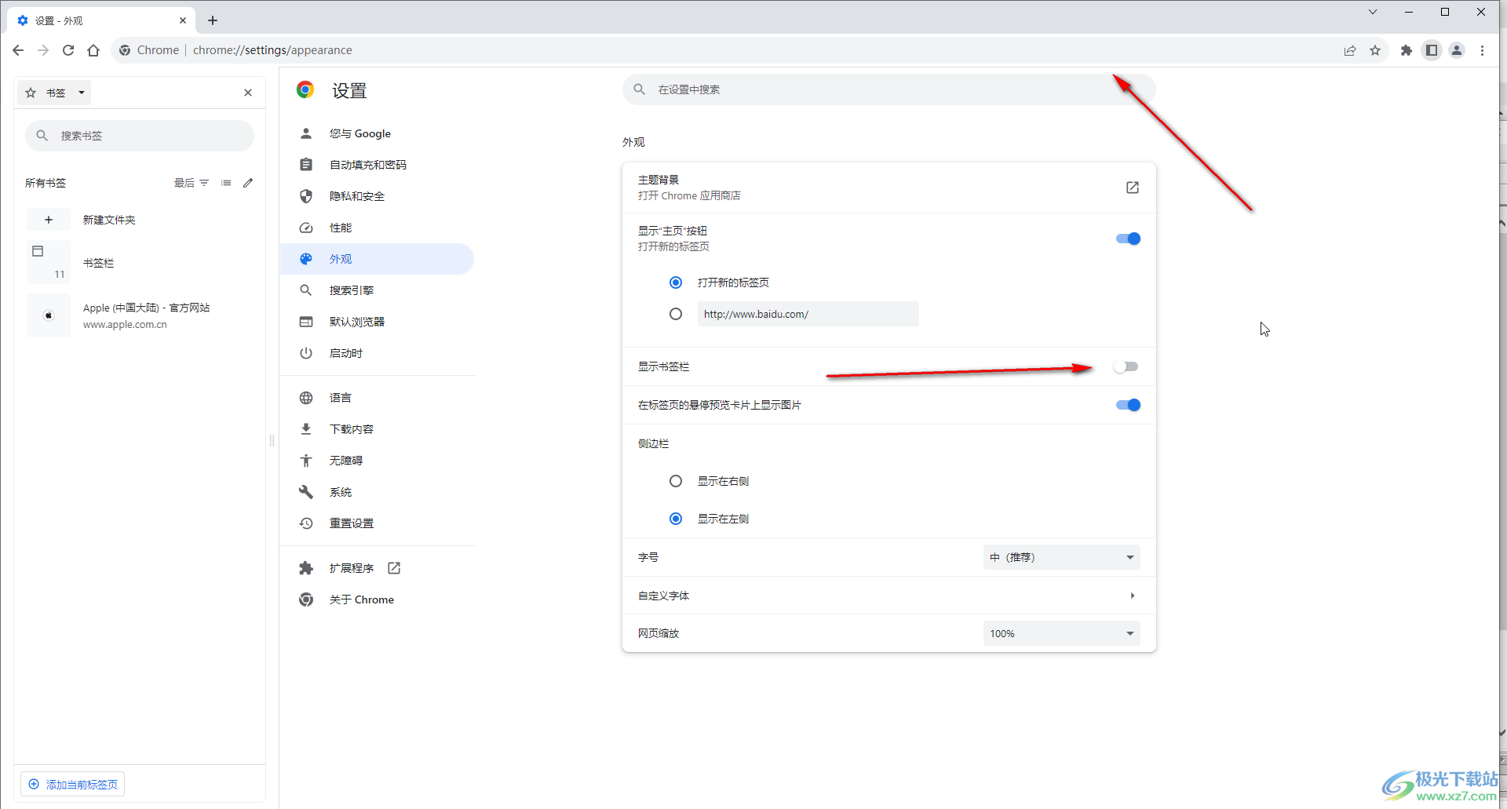The width and height of the screenshot is (1507, 809).
Task: Click the Chrome logo next to 设置
Action: 305,89
